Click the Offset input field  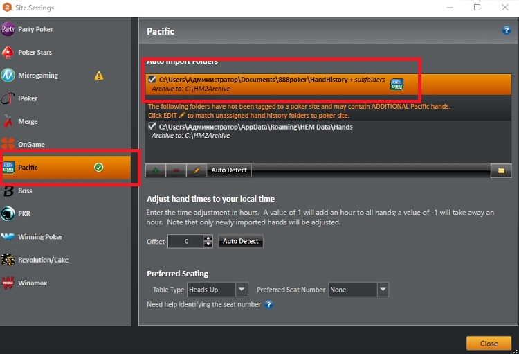click(186, 241)
